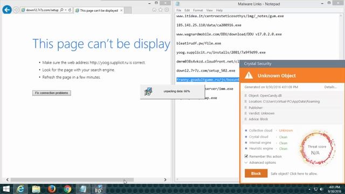345x194 pixels.
Task: Click the Verdict: Unknown row
Action: tap(261, 114)
